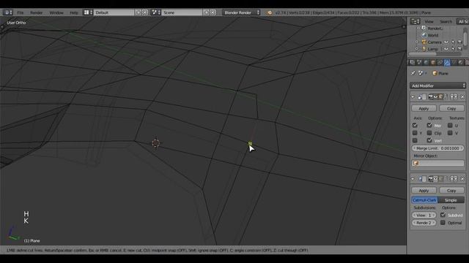Delete the Default screen layout
This screenshot has width=469, height=263.
(x=145, y=12)
